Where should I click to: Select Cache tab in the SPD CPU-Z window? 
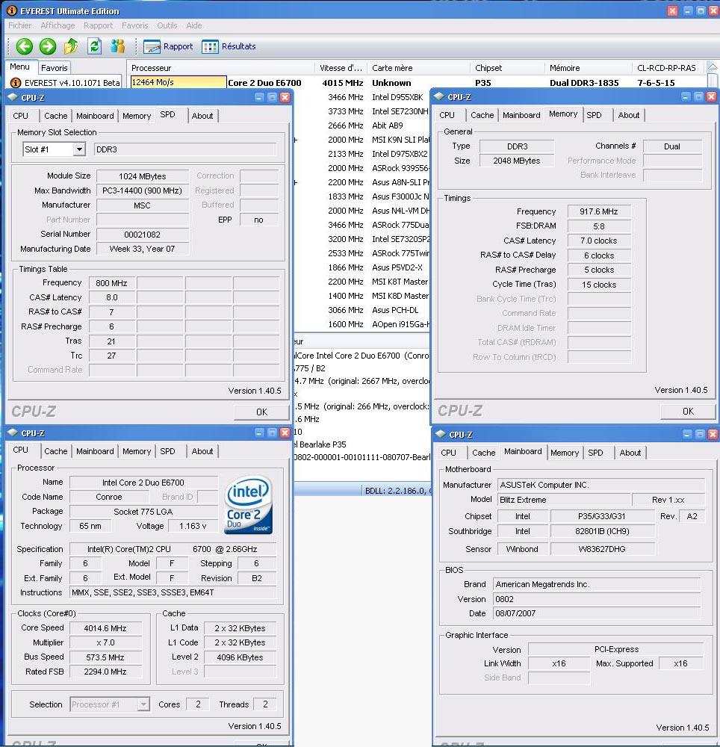coord(56,116)
